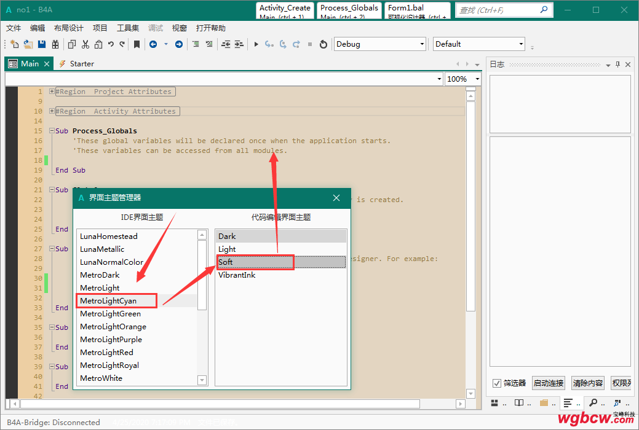Image resolution: width=639 pixels, height=430 pixels.
Task: Open the back navigation history dropdown arrow
Action: tap(166, 44)
